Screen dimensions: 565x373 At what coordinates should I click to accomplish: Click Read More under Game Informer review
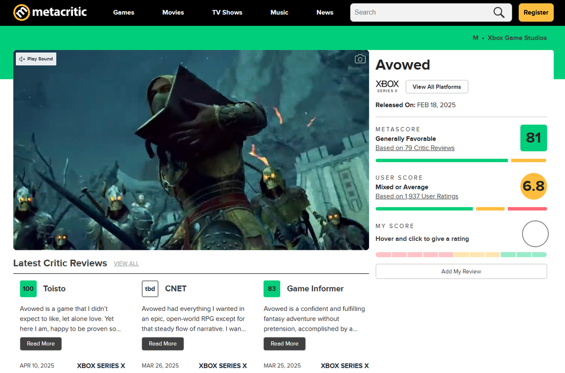coord(284,344)
